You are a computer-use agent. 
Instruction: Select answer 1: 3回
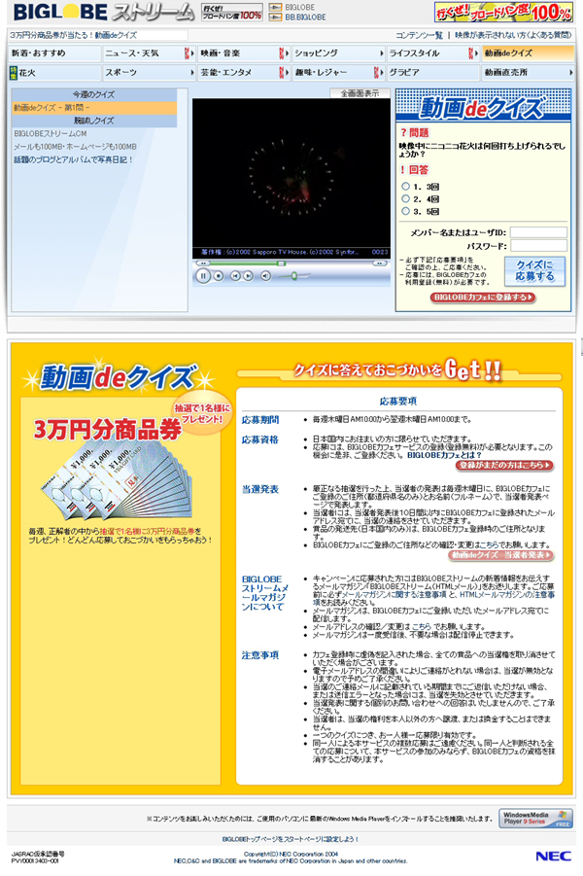click(406, 187)
